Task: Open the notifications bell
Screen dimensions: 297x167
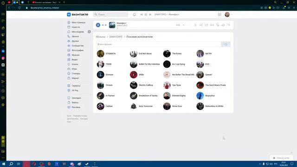Action: (x=134, y=14)
